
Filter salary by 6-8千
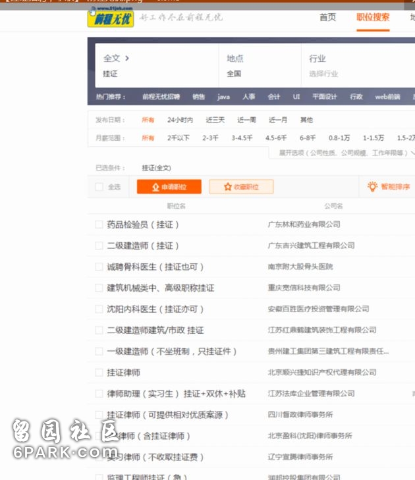[308, 138]
